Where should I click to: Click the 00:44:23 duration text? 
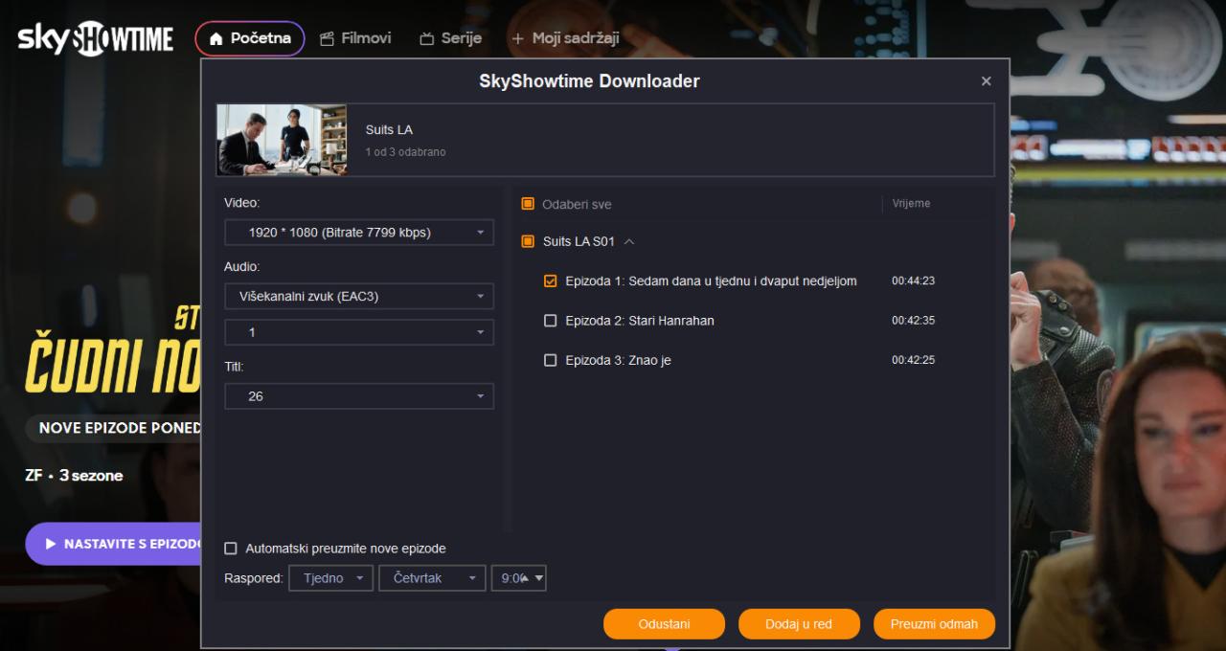(913, 281)
